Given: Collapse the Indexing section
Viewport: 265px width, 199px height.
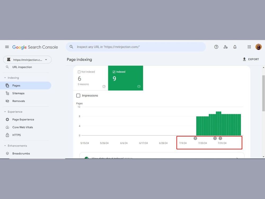Looking at the screenshot, I should (5, 78).
